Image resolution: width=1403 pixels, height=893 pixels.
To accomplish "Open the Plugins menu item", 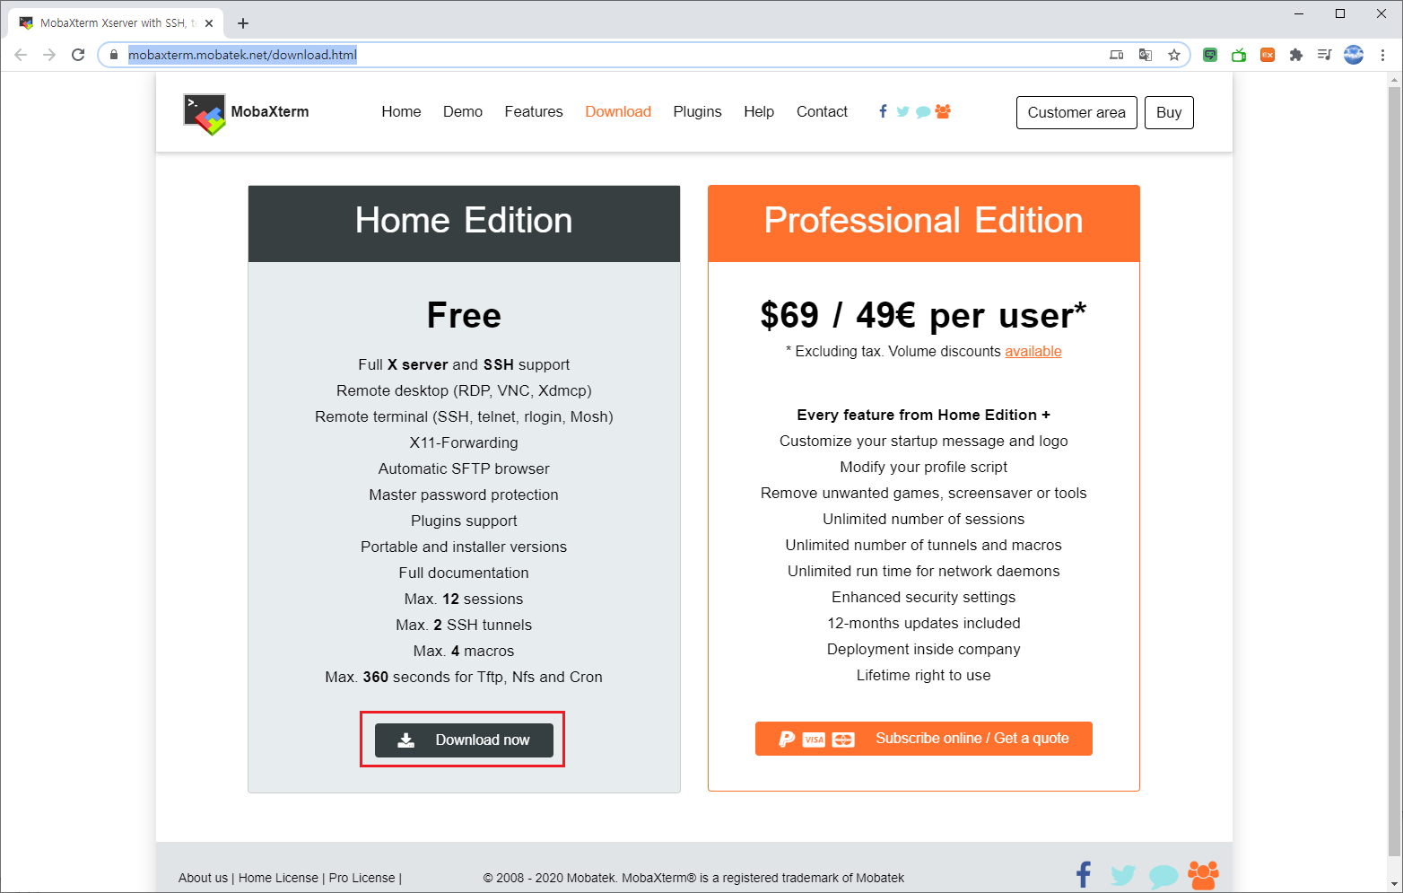I will click(x=697, y=111).
